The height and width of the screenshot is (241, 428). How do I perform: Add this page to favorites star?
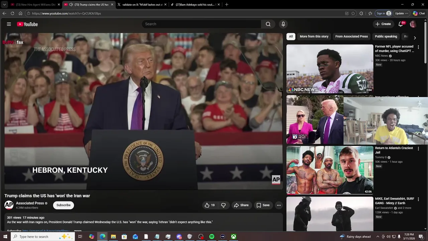(x=353, y=13)
